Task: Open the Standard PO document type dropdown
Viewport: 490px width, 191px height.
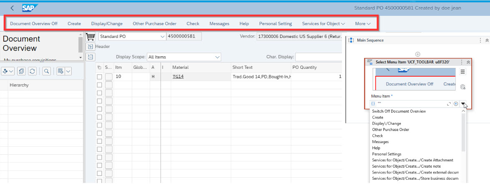Action: tap(162, 36)
